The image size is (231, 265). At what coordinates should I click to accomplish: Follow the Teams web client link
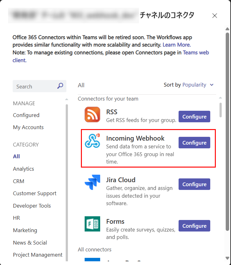(x=196, y=52)
